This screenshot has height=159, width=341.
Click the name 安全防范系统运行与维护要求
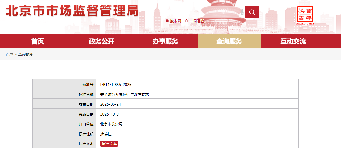[124, 94]
